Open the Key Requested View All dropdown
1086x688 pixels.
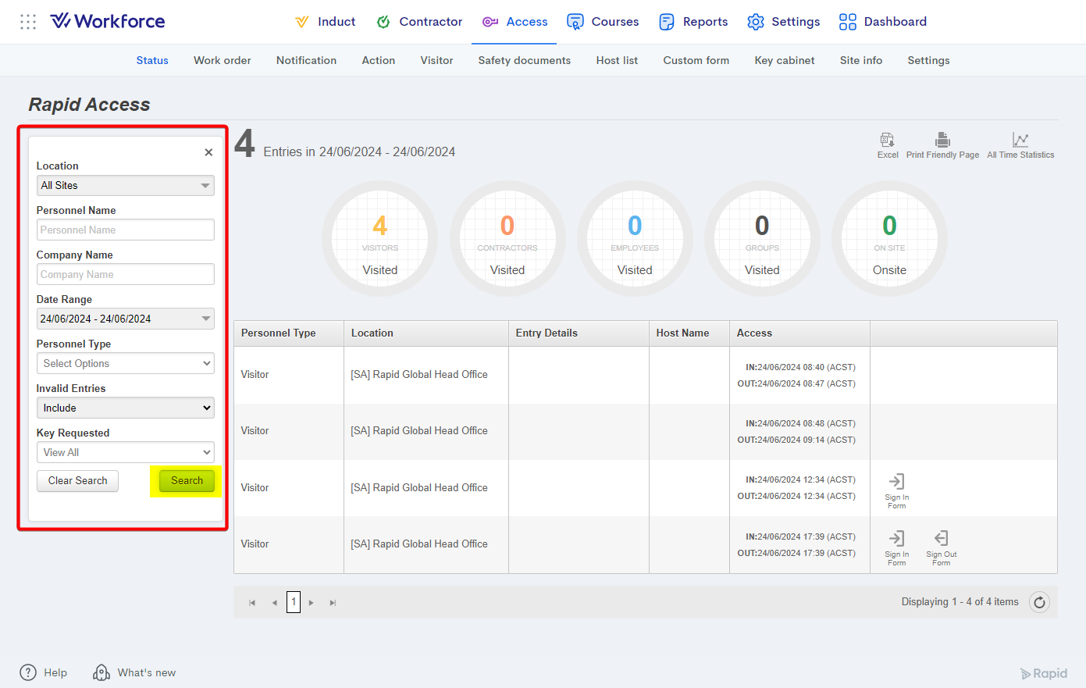click(x=126, y=452)
